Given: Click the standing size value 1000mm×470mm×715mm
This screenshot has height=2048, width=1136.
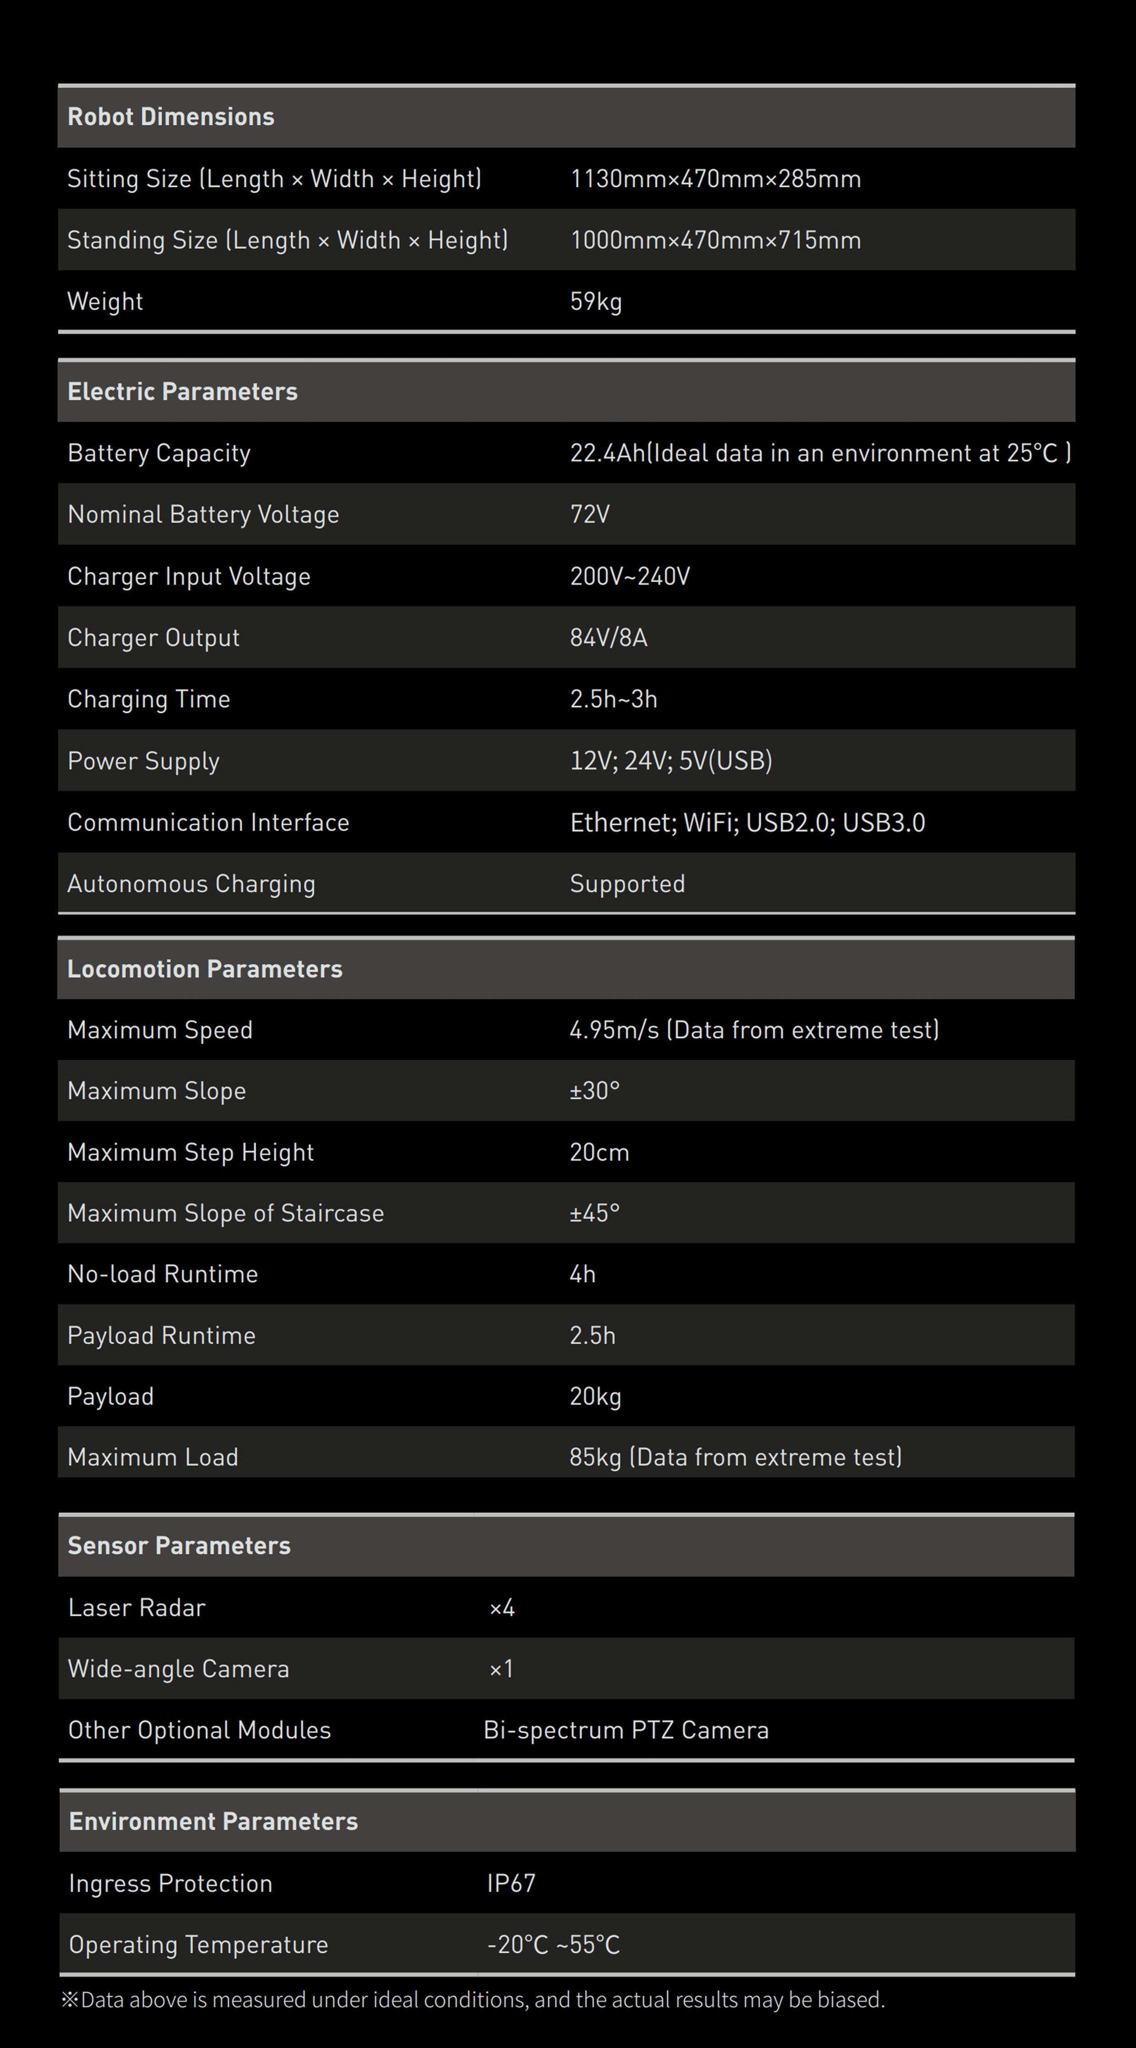Looking at the screenshot, I should [715, 240].
